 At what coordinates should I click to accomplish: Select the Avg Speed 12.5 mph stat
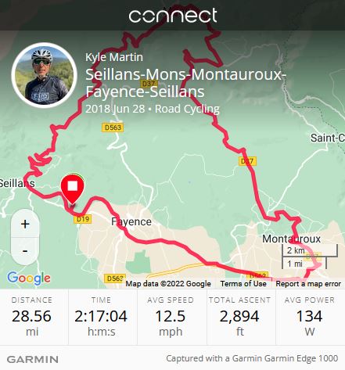(171, 317)
